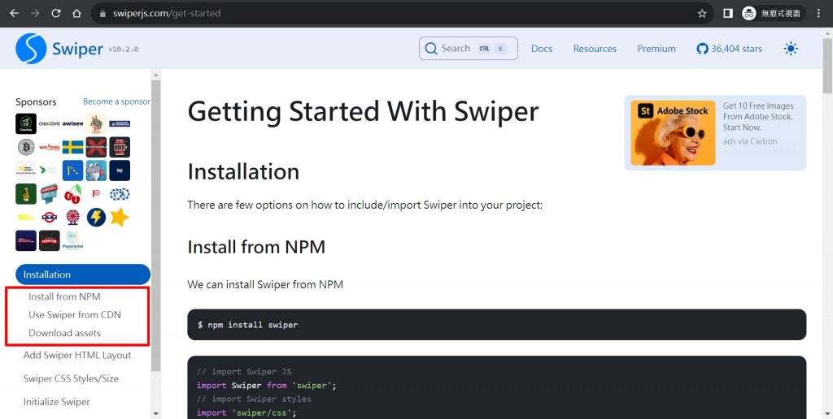The image size is (833, 419).
Task: Go back to the previous browser page
Action: click(x=14, y=13)
